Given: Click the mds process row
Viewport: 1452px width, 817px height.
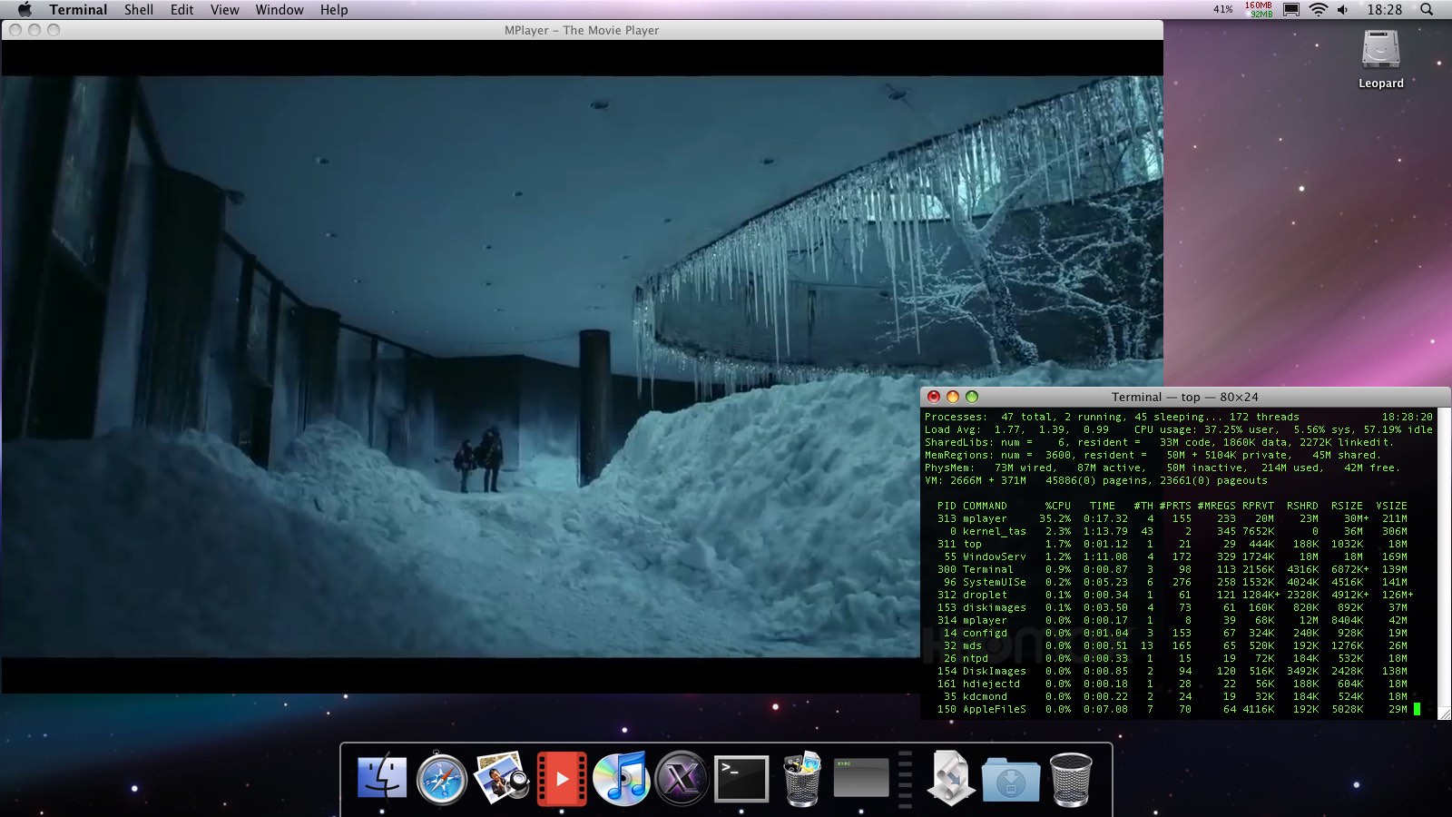Looking at the screenshot, I should pyautogui.click(x=1172, y=645).
